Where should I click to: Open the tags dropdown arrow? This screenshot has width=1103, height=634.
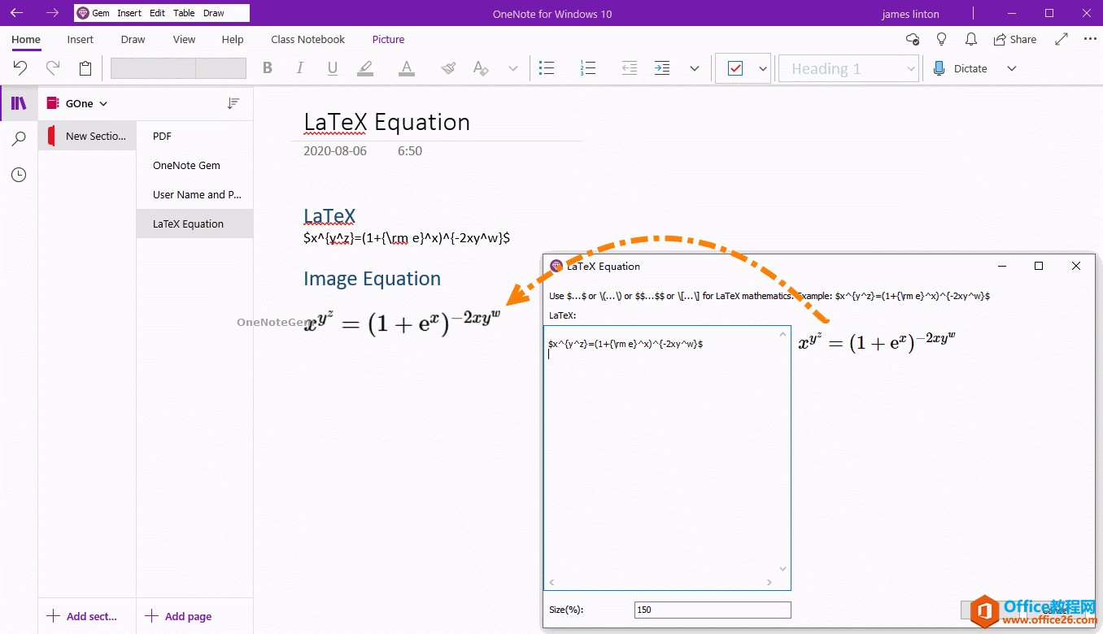763,68
